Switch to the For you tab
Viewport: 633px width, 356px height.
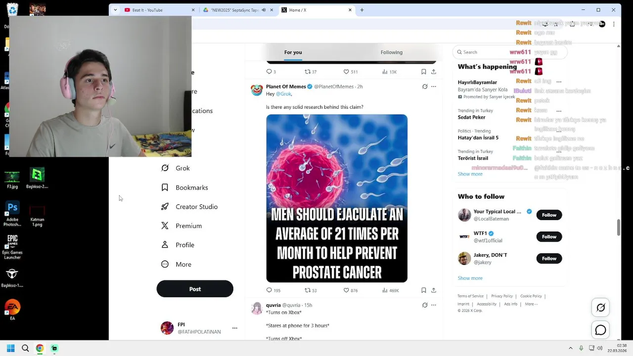pos(293,52)
